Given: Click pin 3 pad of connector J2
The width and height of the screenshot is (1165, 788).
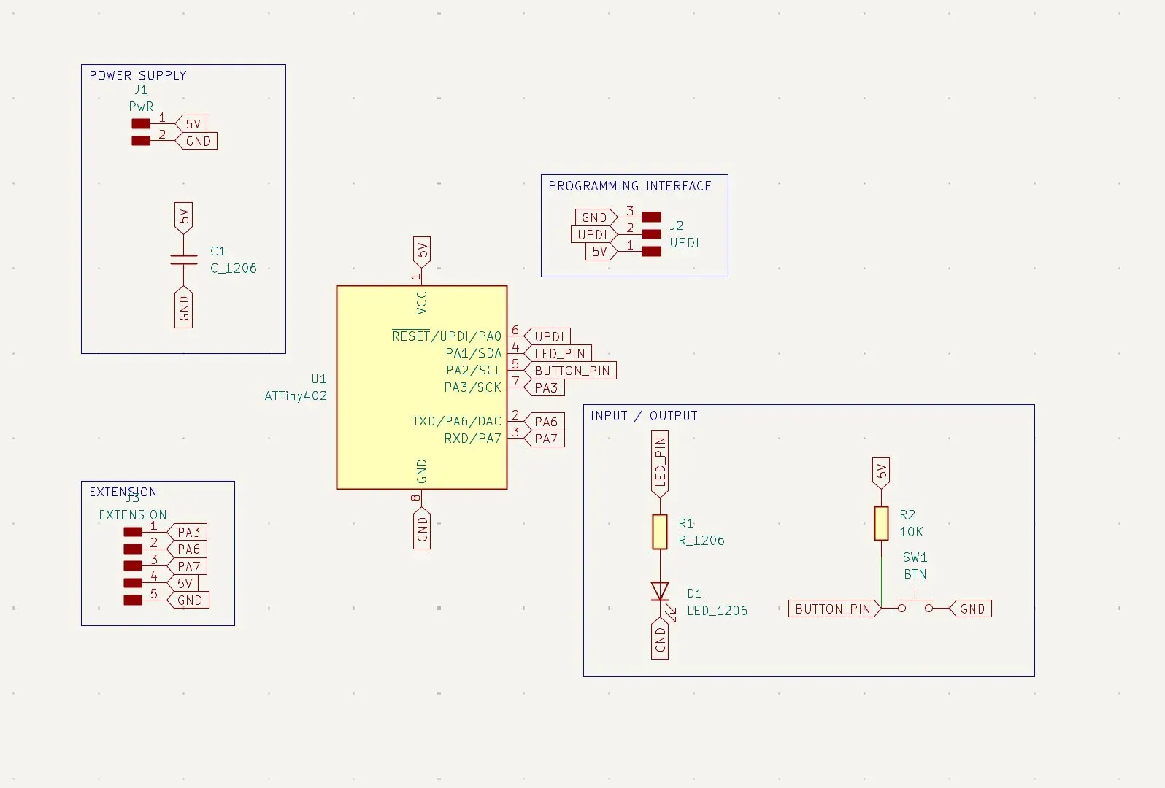Looking at the screenshot, I should tap(651, 217).
